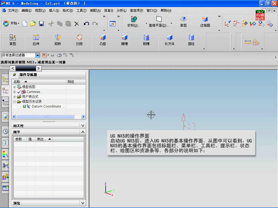The image size is (278, 208).
Task: Start the 回转 (Revolve) feature
Action: 58,40
